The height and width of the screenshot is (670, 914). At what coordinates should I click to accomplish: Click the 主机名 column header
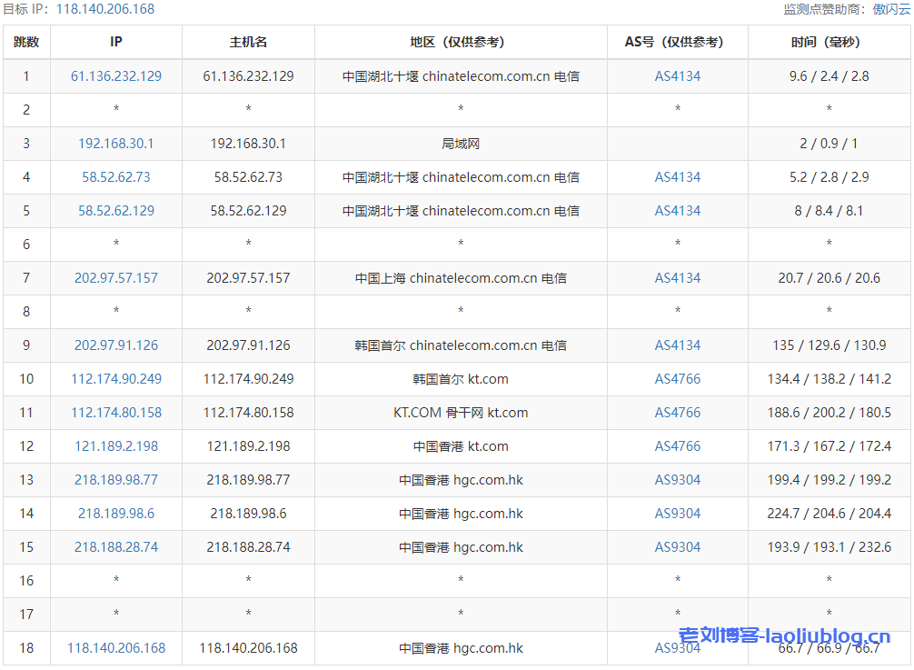tap(248, 42)
